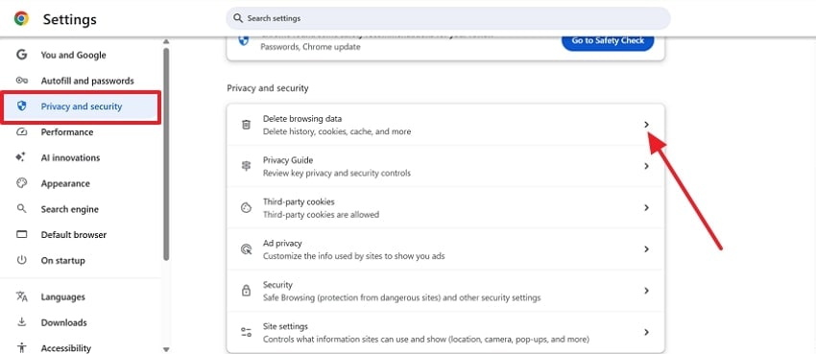Click the trash icon beside Delete browsing data

pyautogui.click(x=246, y=125)
